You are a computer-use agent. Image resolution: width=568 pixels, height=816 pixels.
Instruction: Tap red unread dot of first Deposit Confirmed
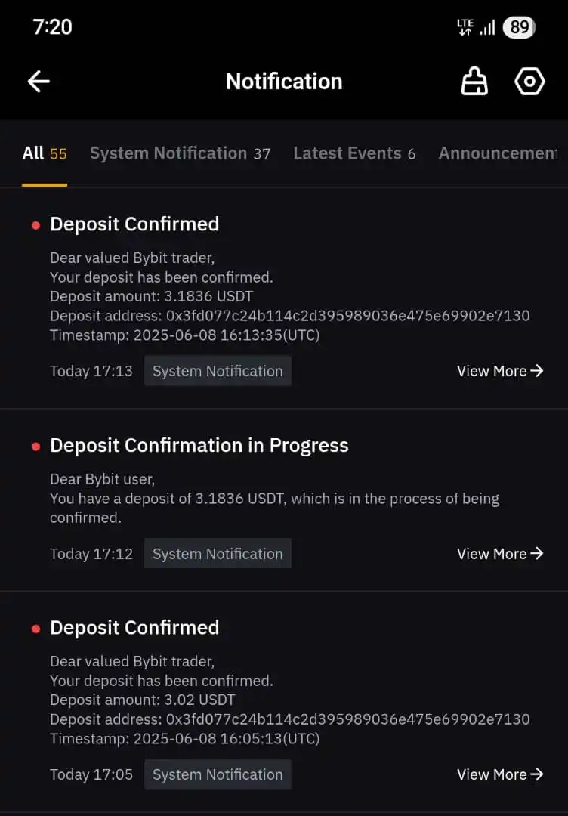point(36,225)
